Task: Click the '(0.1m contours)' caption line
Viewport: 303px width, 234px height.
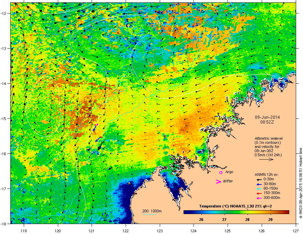Action: (268, 143)
